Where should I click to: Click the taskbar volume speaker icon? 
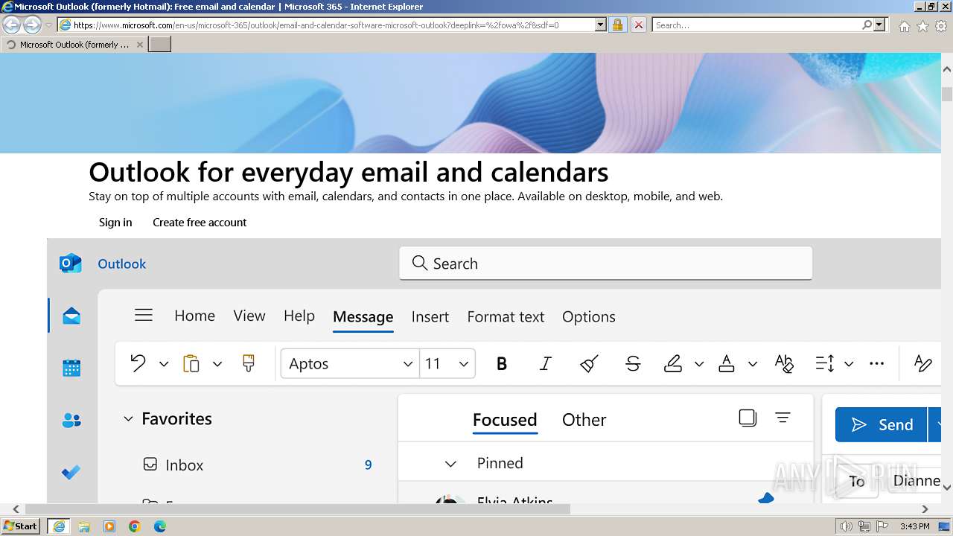pyautogui.click(x=847, y=526)
